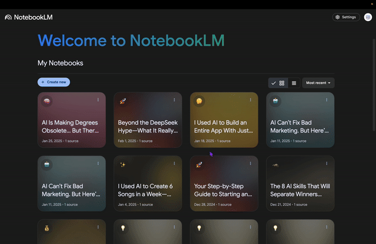Open more options for Build an Entire App notebook
The width and height of the screenshot is (376, 244).
pos(251,100)
